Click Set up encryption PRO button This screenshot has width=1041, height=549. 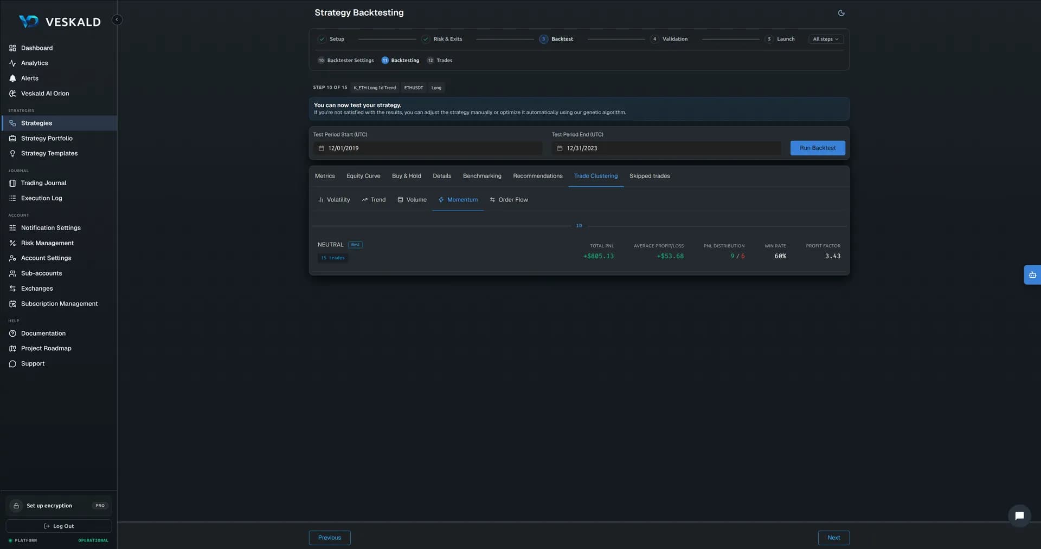[59, 506]
